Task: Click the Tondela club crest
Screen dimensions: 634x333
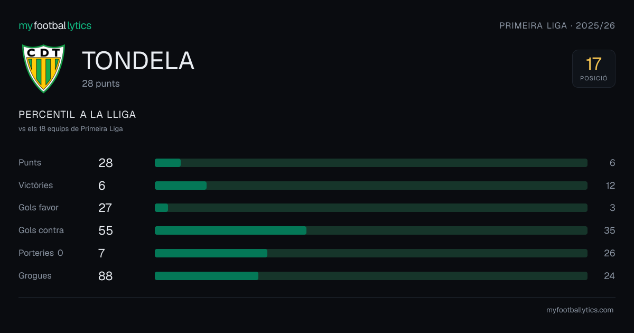Action: [43, 68]
